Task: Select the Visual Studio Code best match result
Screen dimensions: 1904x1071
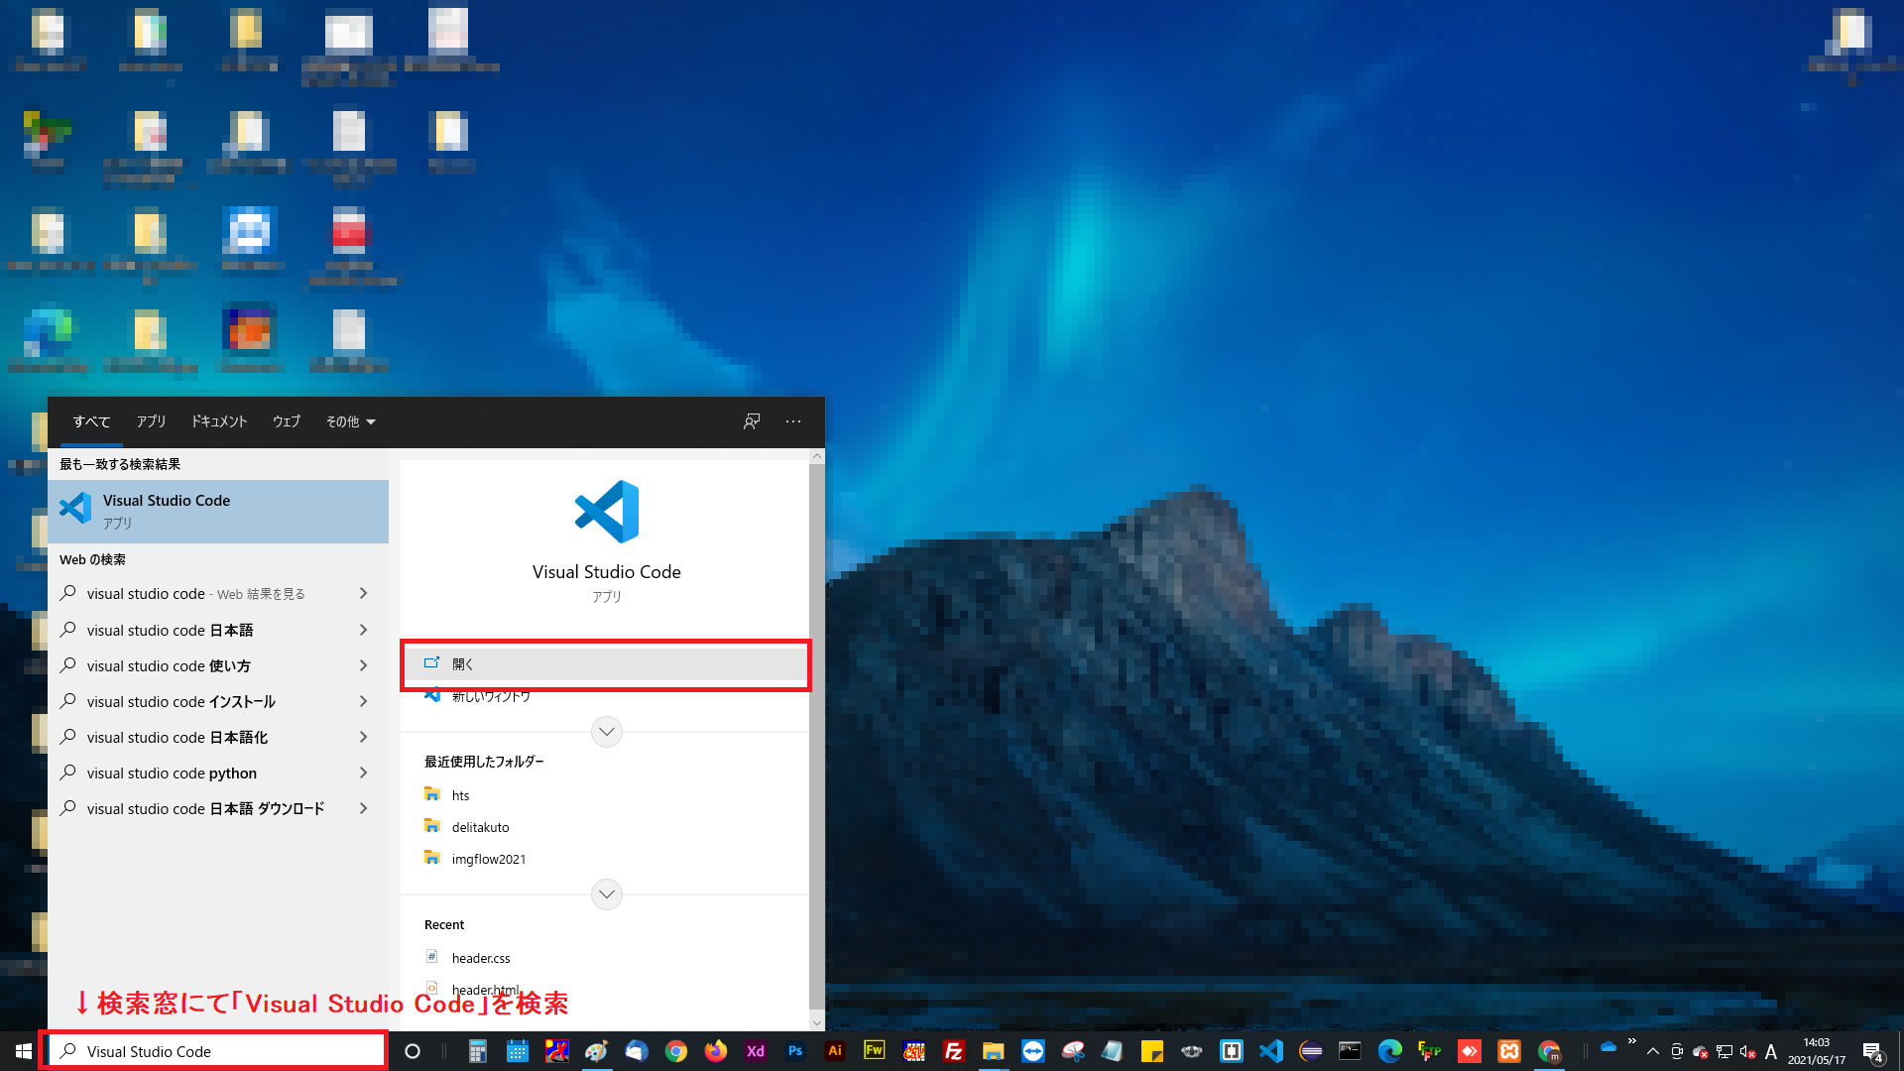Action: (x=218, y=512)
